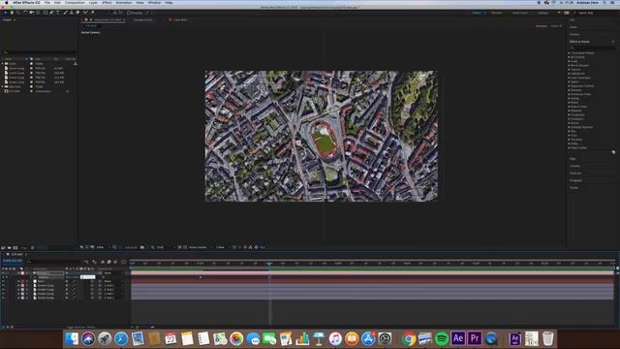Open the Paragraph panel header
Viewport: 620px width, 349px height.
tap(575, 180)
